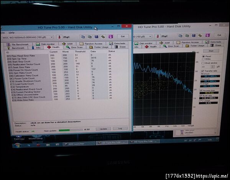Open AAM tab in left window

coord(67,44)
